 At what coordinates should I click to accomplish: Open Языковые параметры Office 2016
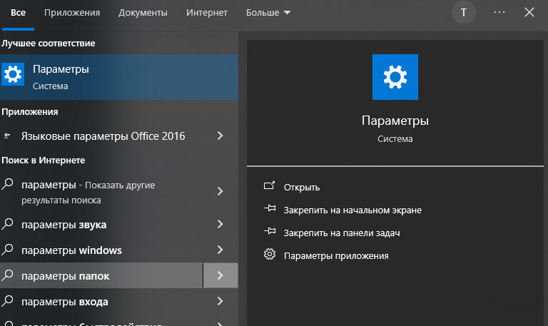(x=101, y=136)
